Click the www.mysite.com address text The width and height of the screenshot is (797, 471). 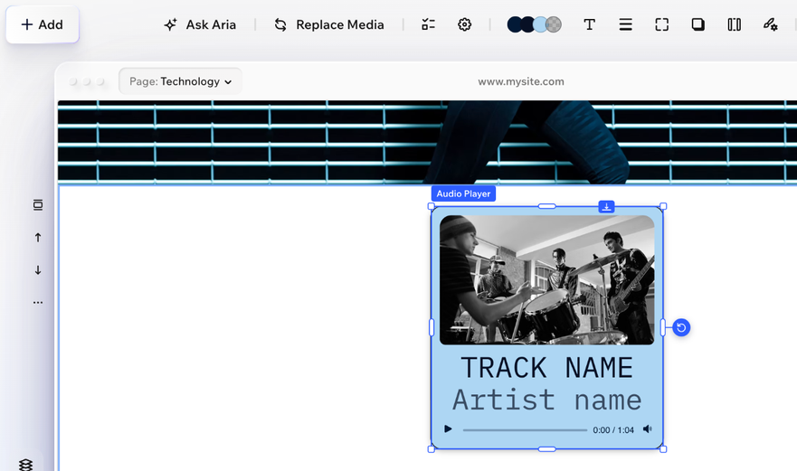click(x=521, y=81)
